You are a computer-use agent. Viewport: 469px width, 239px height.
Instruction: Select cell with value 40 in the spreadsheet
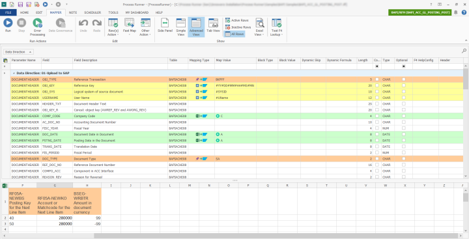(x=22, y=218)
